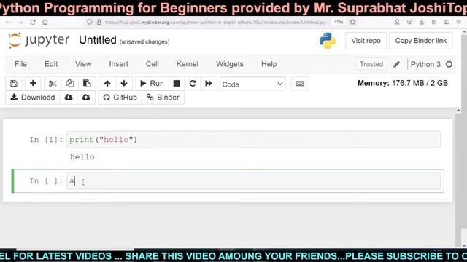Click the Python 3 kernel name
467x262 pixels.
[x=425, y=64]
